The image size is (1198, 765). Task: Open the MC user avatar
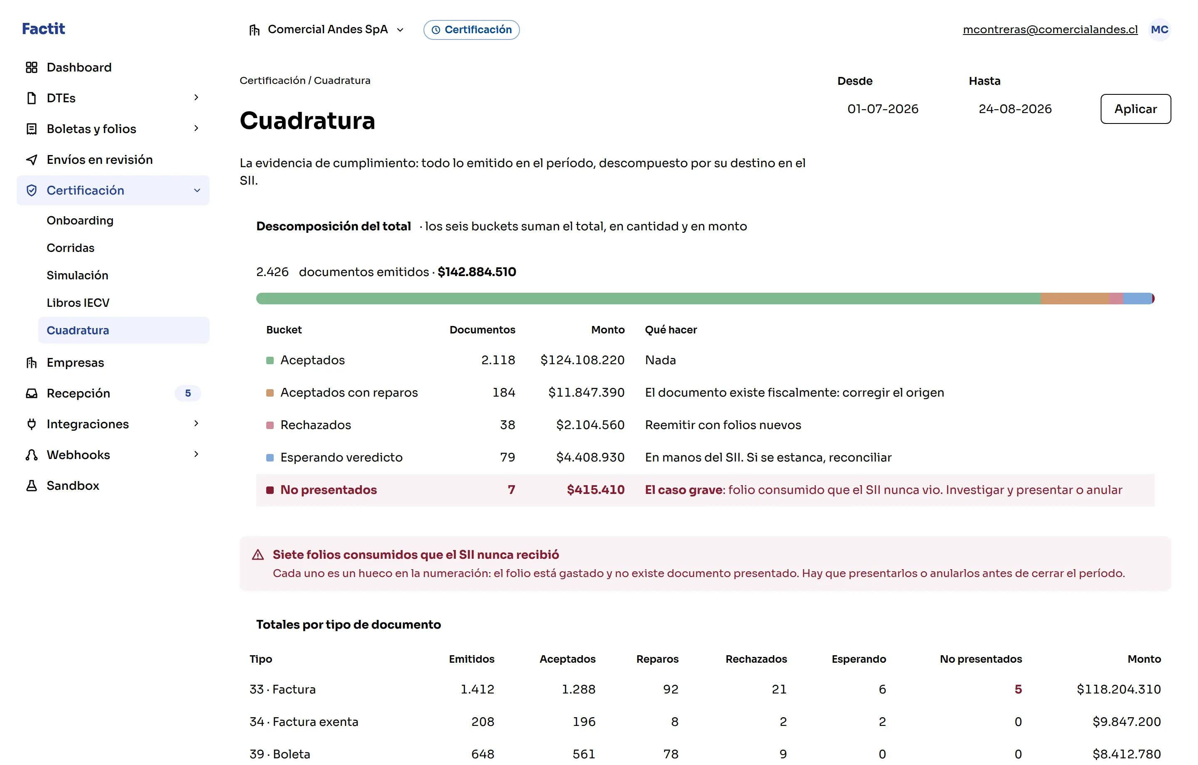1159,30
